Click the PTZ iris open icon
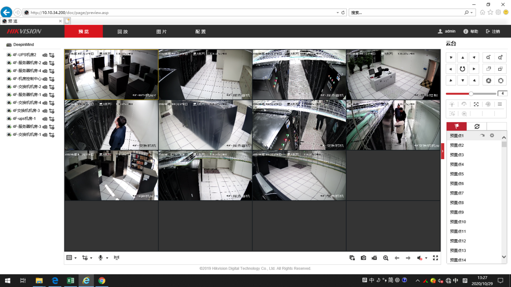This screenshot has height=287, width=511. coord(500,80)
